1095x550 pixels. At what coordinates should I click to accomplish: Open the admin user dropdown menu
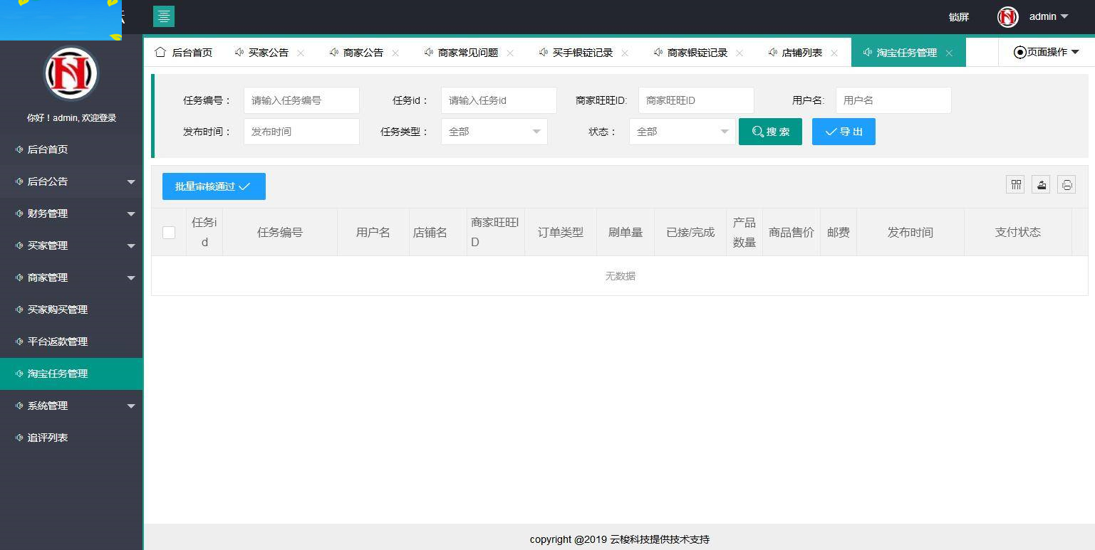(1047, 16)
